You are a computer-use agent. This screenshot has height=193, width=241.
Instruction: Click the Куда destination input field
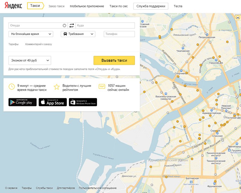[x=105, y=26]
